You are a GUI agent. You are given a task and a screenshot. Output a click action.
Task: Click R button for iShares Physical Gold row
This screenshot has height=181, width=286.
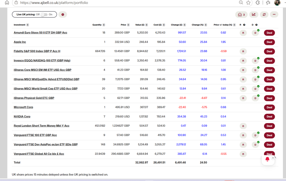click(243, 98)
